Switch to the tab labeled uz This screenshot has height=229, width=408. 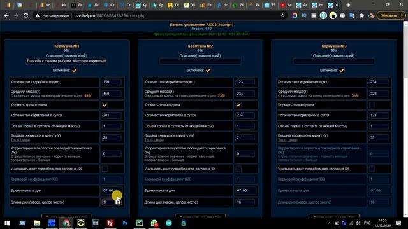(x=45, y=5)
